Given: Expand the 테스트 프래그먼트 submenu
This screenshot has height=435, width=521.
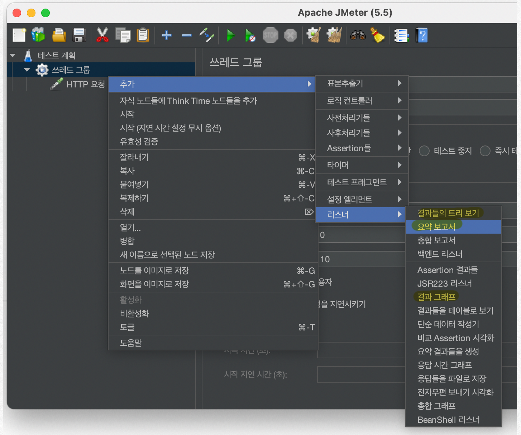Looking at the screenshot, I should coord(362,182).
